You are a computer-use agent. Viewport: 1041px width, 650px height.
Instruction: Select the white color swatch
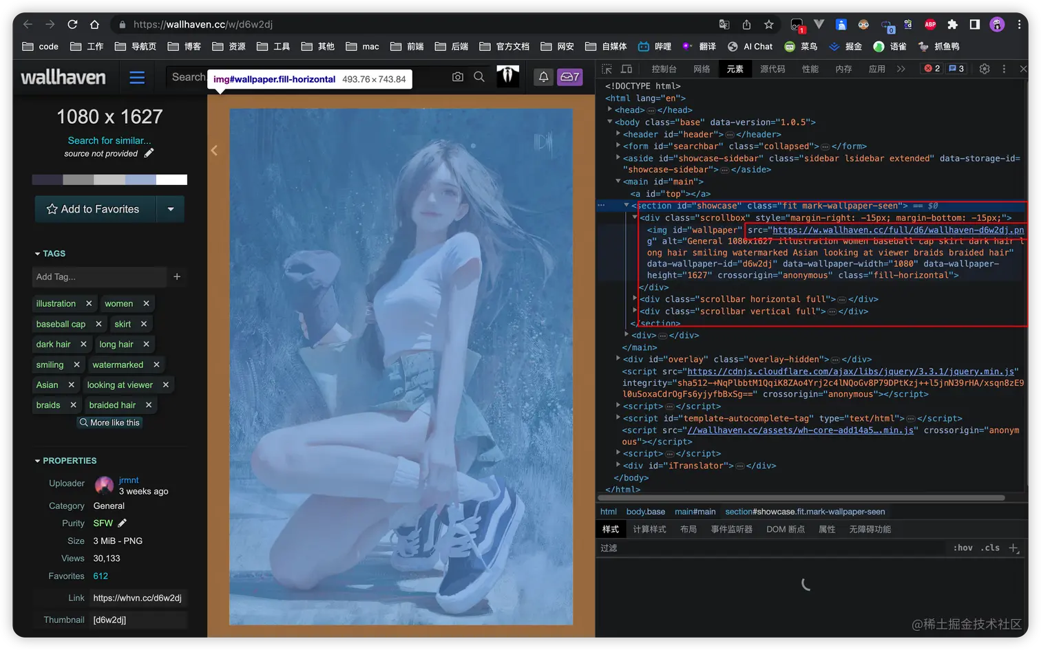pos(171,180)
